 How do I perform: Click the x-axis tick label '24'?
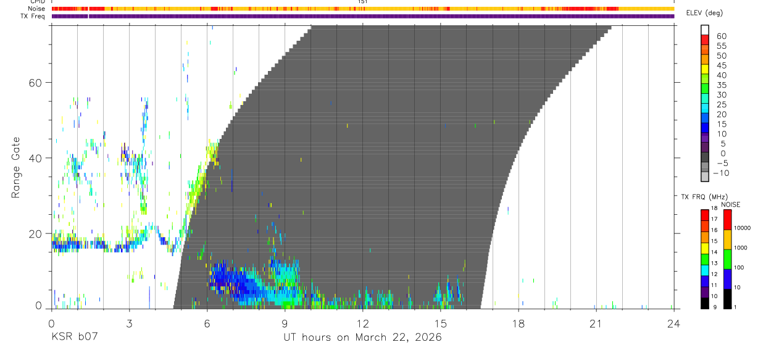pyautogui.click(x=674, y=323)
